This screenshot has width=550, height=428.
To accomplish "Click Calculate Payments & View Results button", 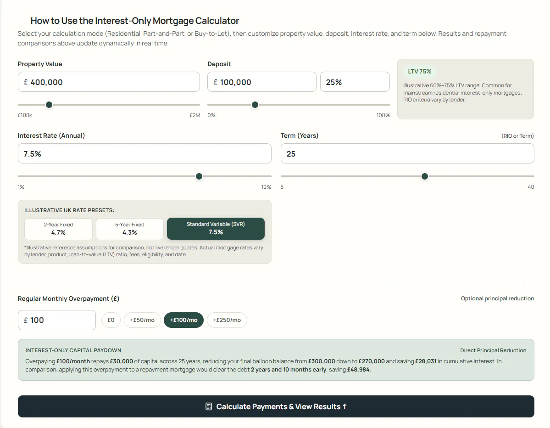I will (276, 406).
